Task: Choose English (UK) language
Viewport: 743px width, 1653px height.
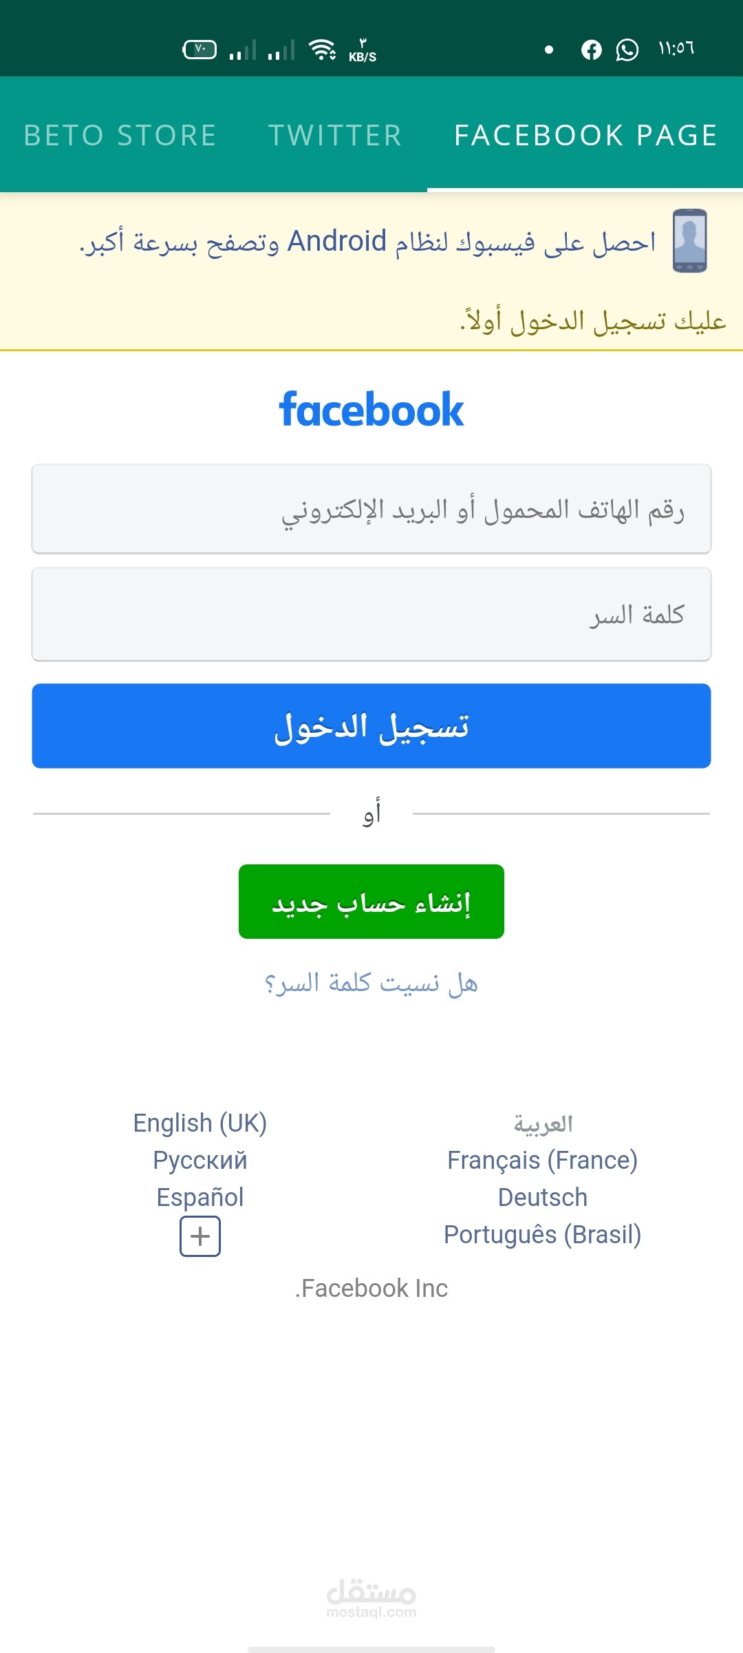Action: [200, 1123]
